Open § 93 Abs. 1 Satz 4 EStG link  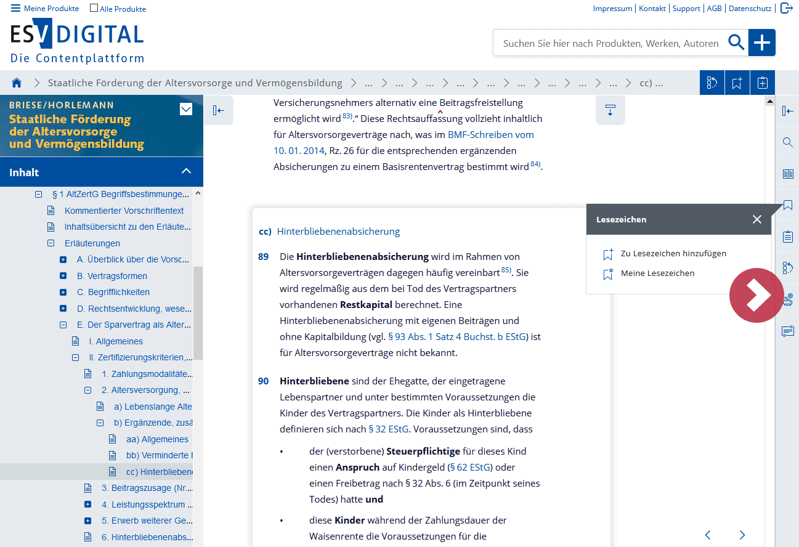point(456,337)
